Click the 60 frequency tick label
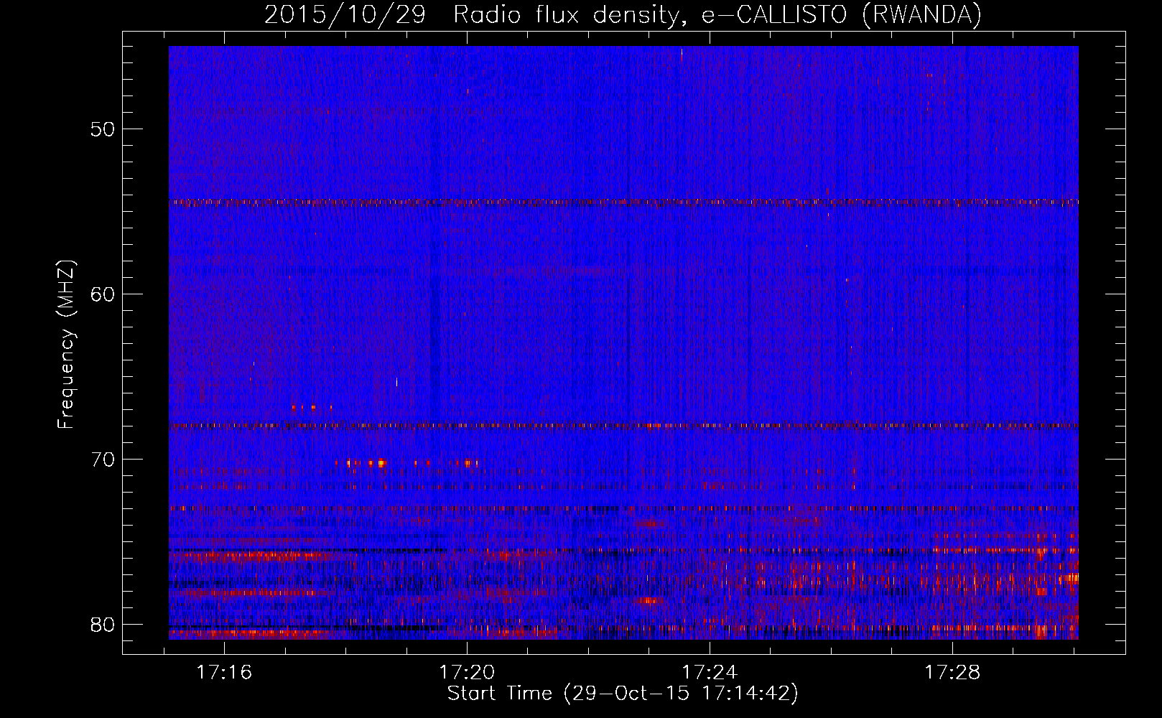 (x=103, y=294)
